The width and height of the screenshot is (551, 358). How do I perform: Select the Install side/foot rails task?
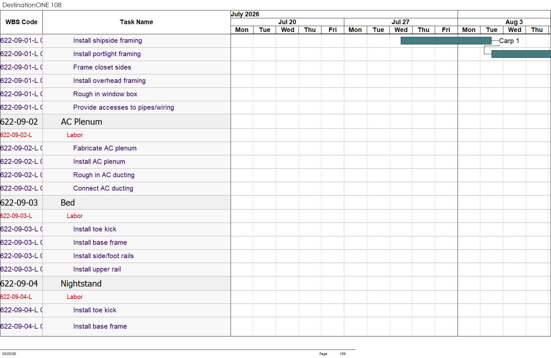click(104, 256)
